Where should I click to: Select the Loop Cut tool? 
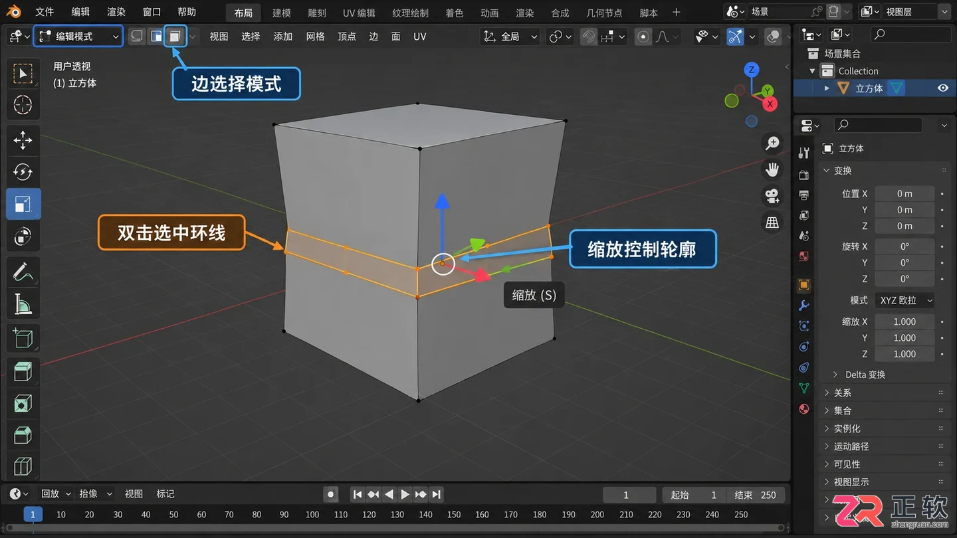[x=23, y=466]
